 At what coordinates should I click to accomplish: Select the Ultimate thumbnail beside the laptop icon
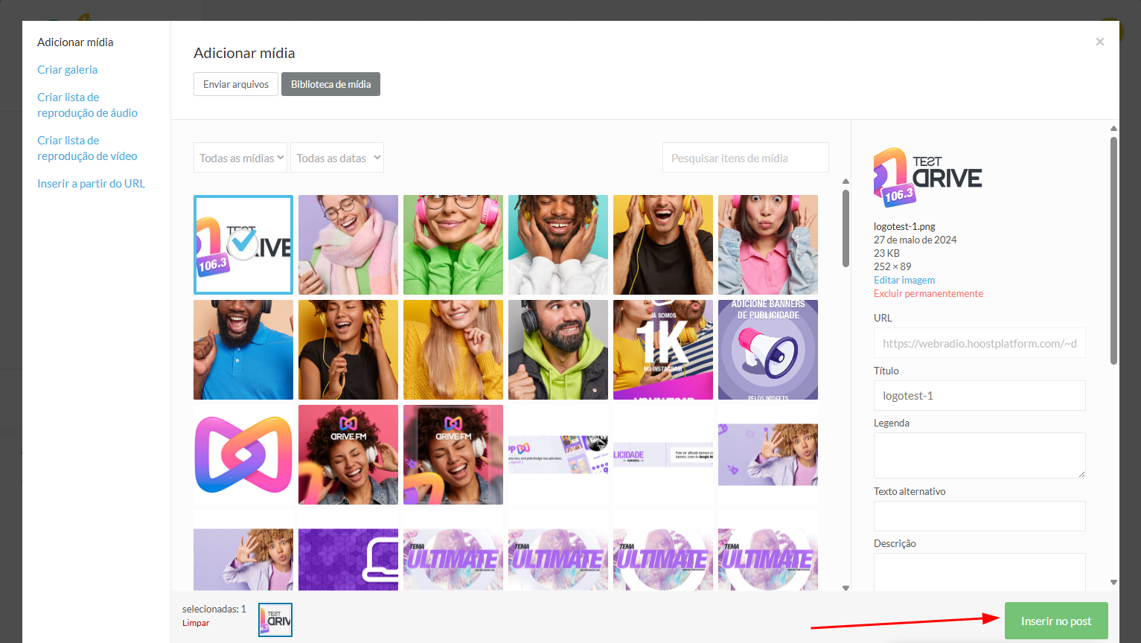453,551
